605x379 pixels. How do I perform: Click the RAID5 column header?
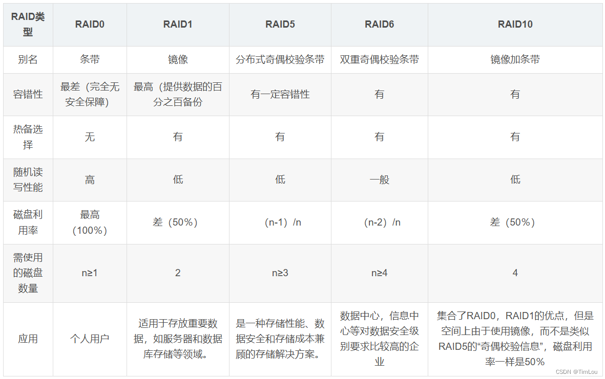point(280,25)
